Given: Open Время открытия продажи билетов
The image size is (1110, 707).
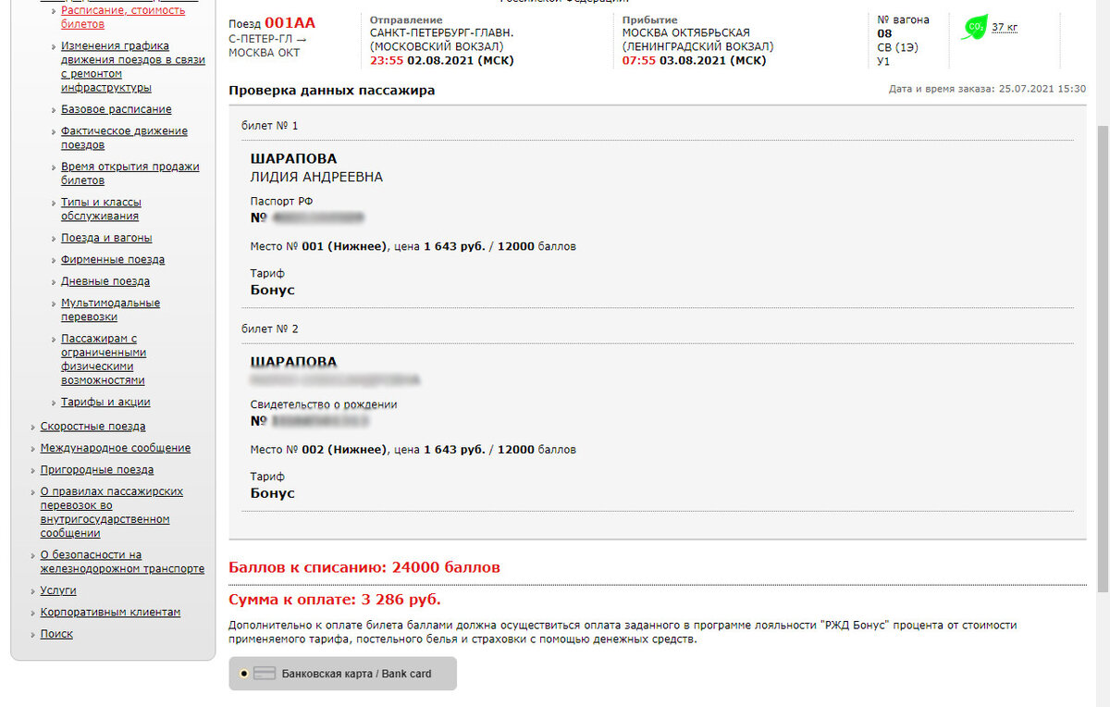Looking at the screenshot, I should tap(130, 174).
